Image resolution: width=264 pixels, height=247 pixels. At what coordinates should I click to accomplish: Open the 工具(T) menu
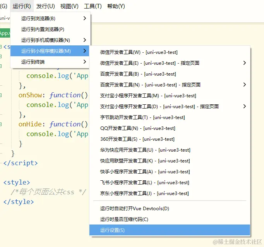pos(93,6)
